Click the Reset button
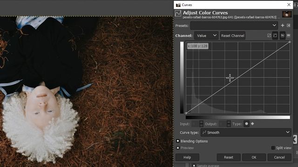Image resolution: width=298 pixels, height=167 pixels. [x=229, y=157]
